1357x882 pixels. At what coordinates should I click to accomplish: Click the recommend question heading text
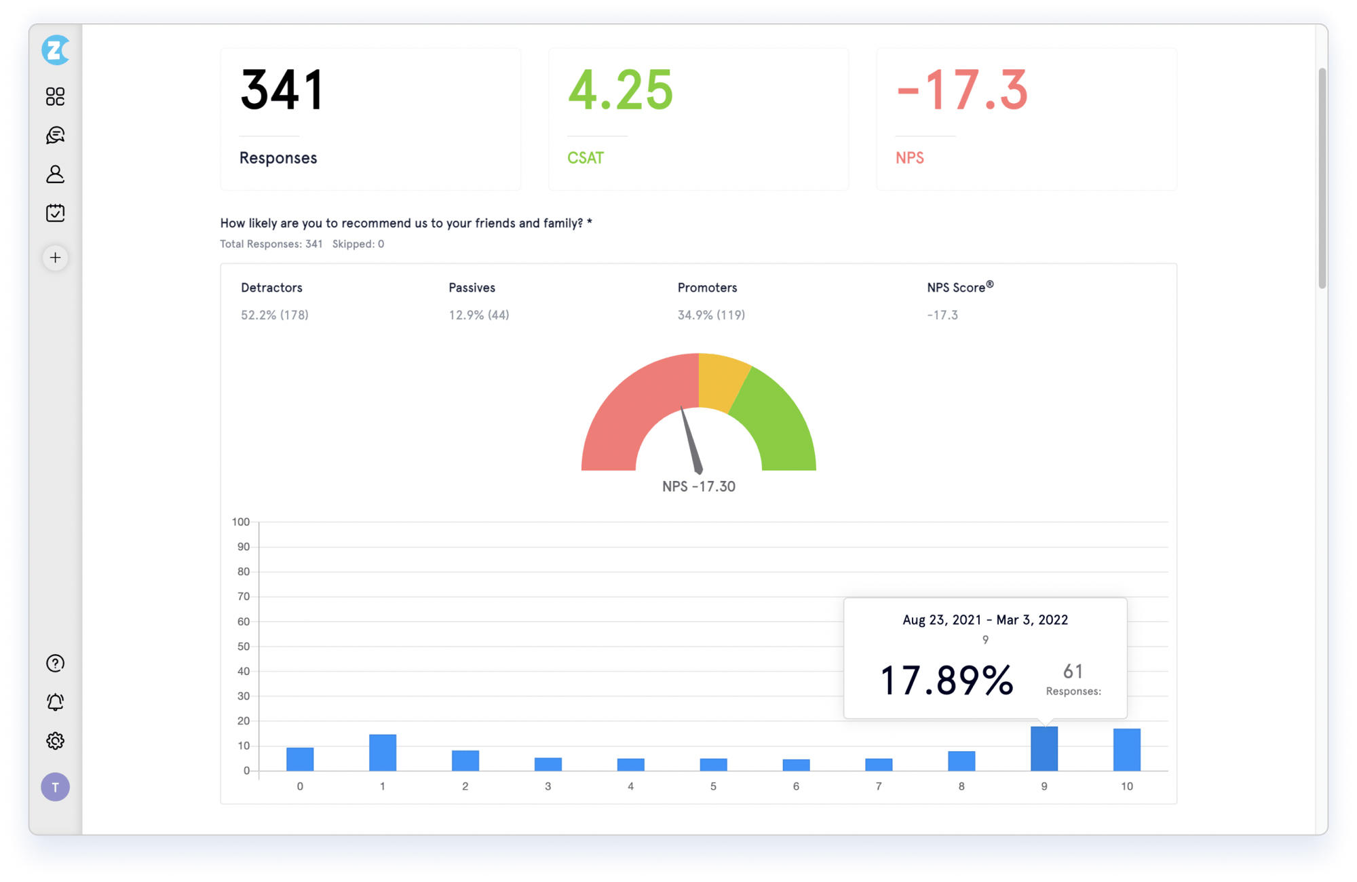pos(406,223)
